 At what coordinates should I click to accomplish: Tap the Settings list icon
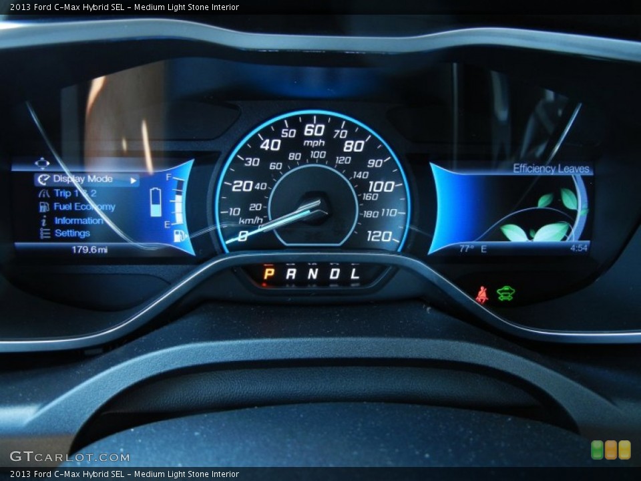[45, 234]
